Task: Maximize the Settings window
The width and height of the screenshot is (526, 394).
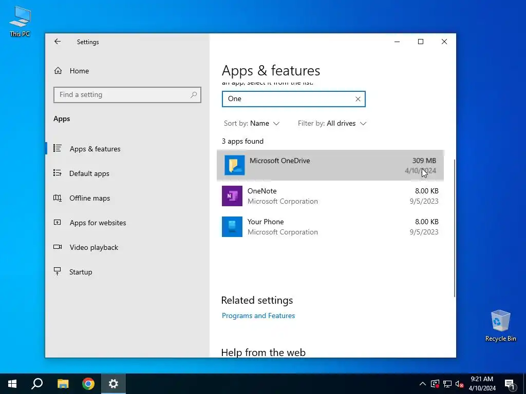Action: [421, 42]
